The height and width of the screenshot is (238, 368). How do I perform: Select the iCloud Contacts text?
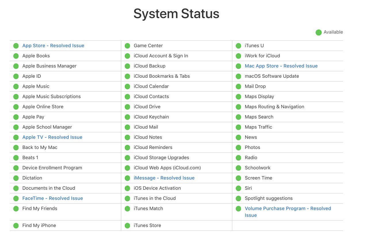[x=151, y=96]
